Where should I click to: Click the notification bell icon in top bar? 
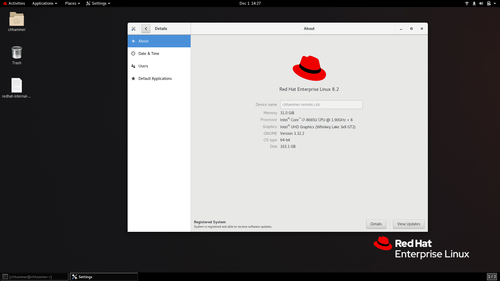tap(474, 3)
